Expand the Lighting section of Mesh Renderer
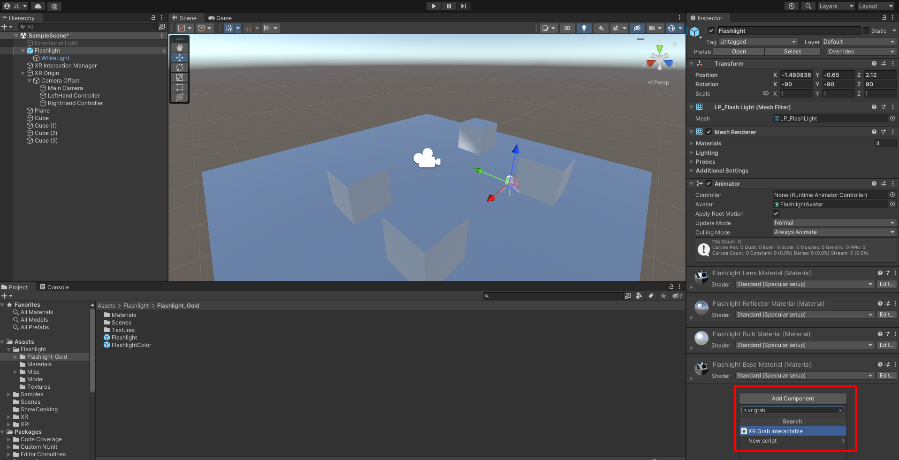 (692, 152)
